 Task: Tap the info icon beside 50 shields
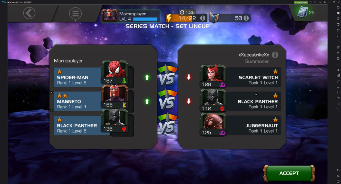246,18
